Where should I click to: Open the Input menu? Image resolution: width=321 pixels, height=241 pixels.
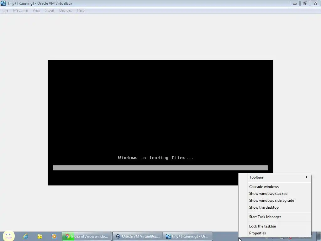(50, 10)
